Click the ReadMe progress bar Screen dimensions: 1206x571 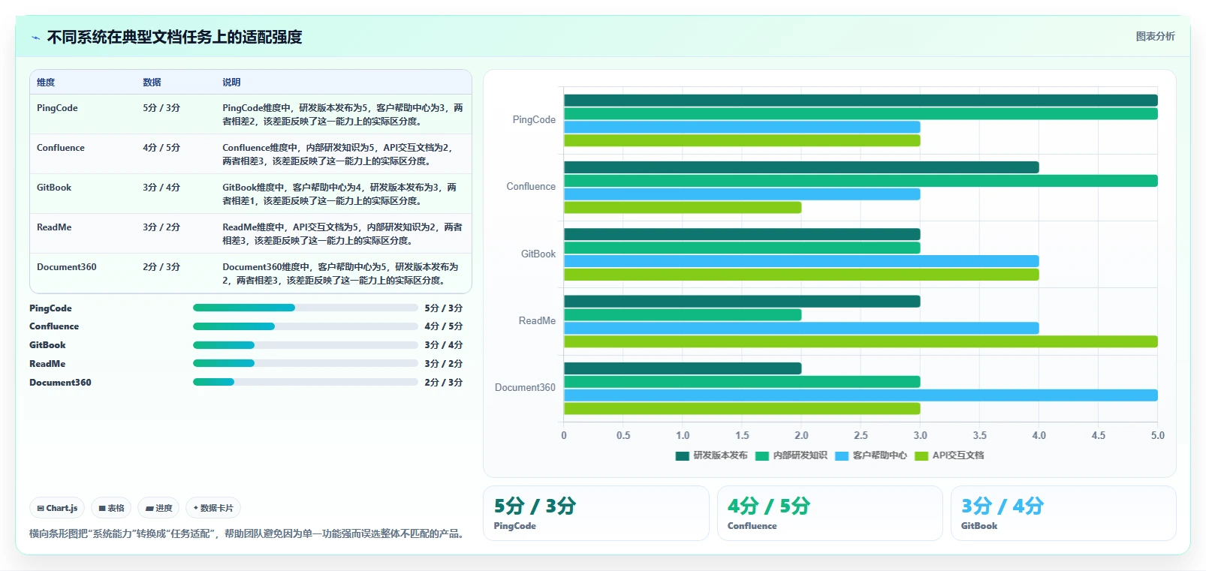305,363
